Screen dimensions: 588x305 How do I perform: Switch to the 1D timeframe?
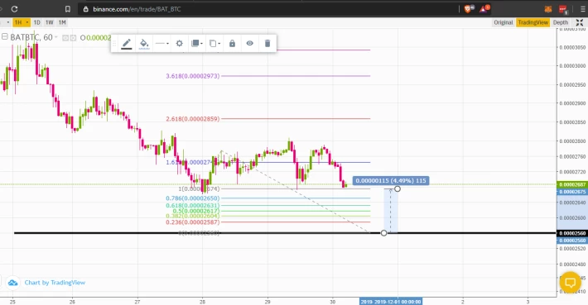click(x=36, y=22)
